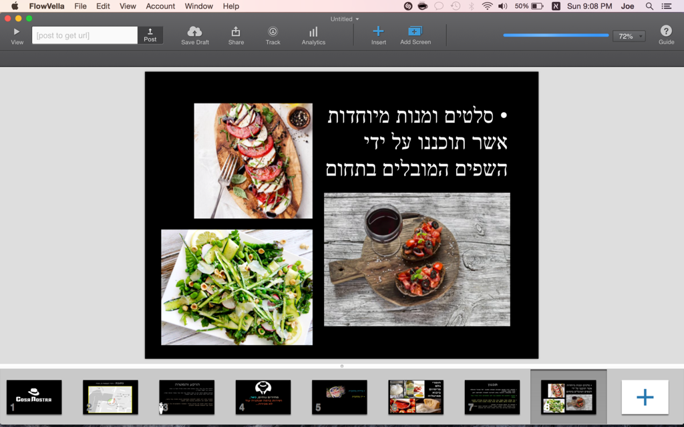Screen dimensions: 684x427
Task: Select screen 4 thumbnail
Action: (x=263, y=397)
